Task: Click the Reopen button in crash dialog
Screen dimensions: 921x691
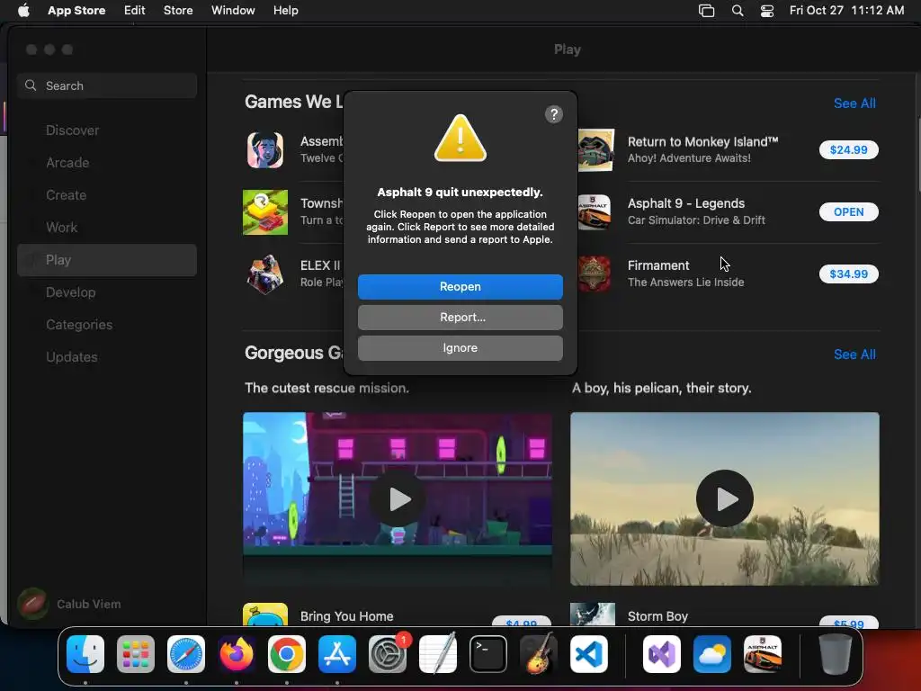Action: coord(460,287)
